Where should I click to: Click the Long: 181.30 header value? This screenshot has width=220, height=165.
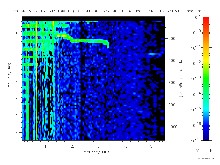pyautogui.click(x=196, y=11)
